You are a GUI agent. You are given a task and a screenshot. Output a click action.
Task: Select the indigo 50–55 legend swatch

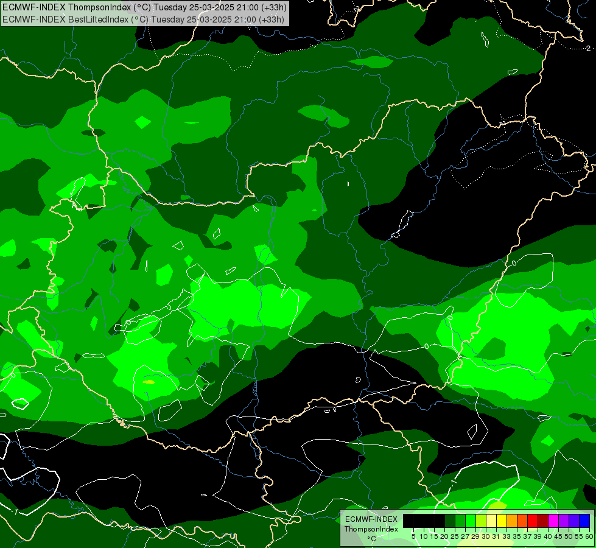pos(574,521)
